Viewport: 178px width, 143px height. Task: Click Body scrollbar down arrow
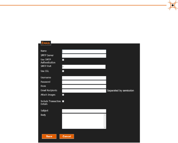(105, 128)
